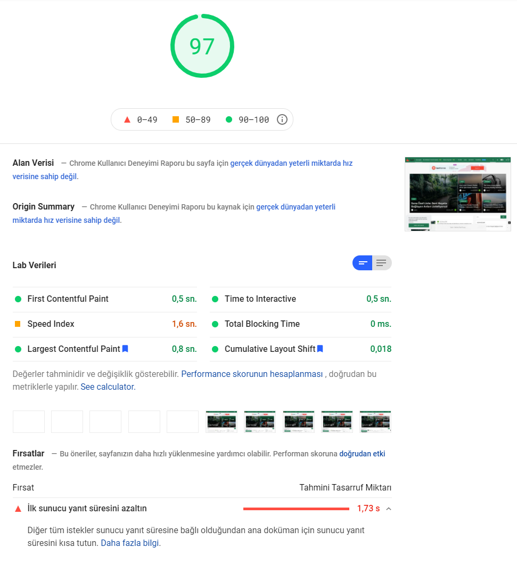Click the green status dot for Time to Interactive
This screenshot has height=579, width=517.
click(x=215, y=299)
